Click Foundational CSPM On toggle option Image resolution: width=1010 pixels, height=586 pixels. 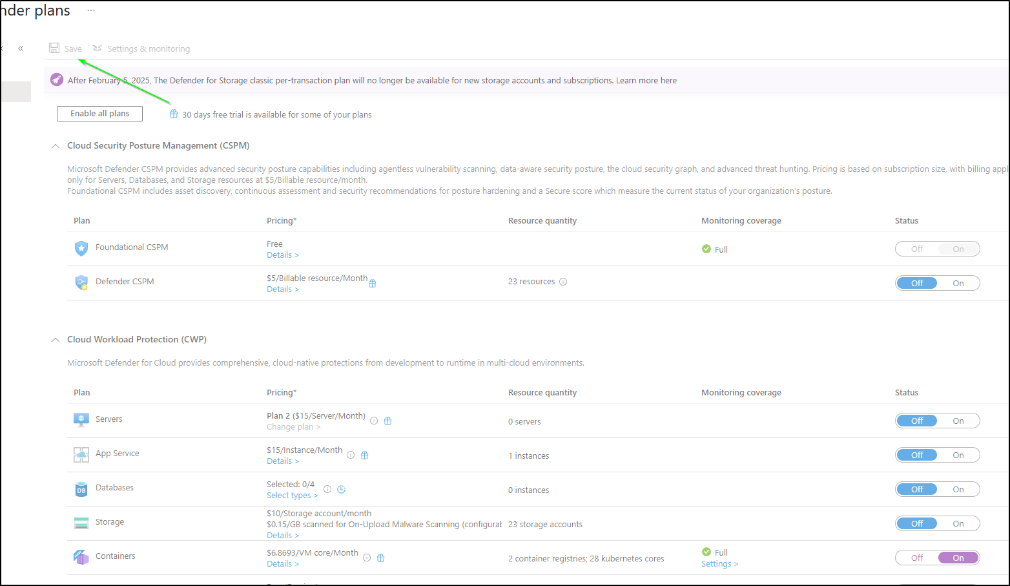pyautogui.click(x=958, y=249)
